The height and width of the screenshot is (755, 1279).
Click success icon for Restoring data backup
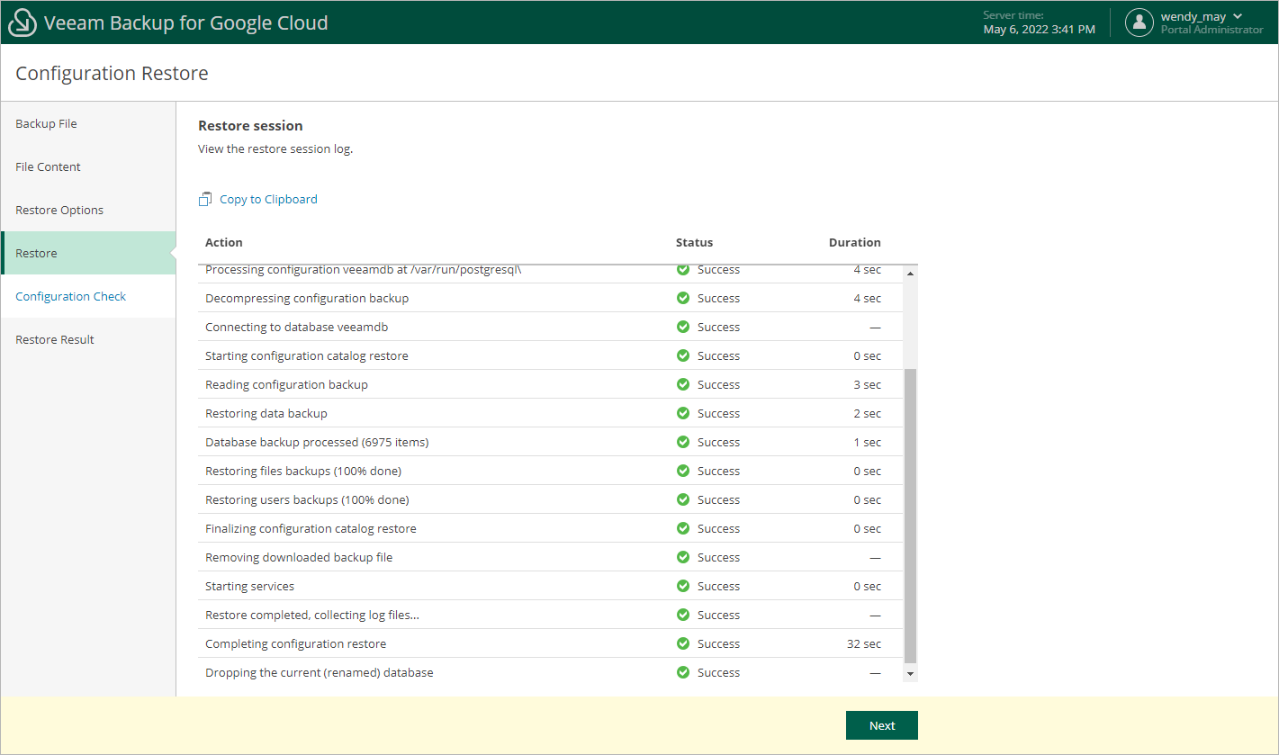pos(682,413)
